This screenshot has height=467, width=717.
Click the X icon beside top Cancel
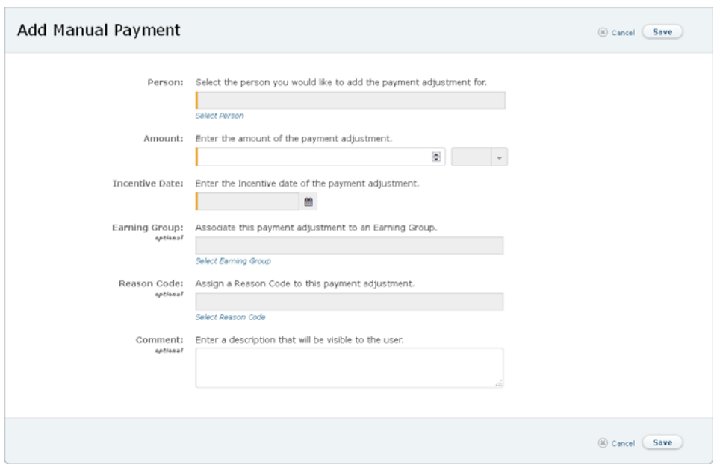[602, 33]
